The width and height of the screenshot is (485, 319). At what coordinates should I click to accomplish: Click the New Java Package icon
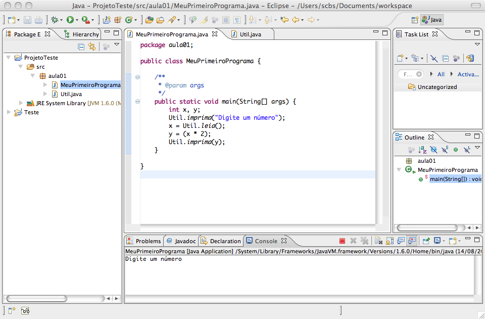click(x=117, y=20)
